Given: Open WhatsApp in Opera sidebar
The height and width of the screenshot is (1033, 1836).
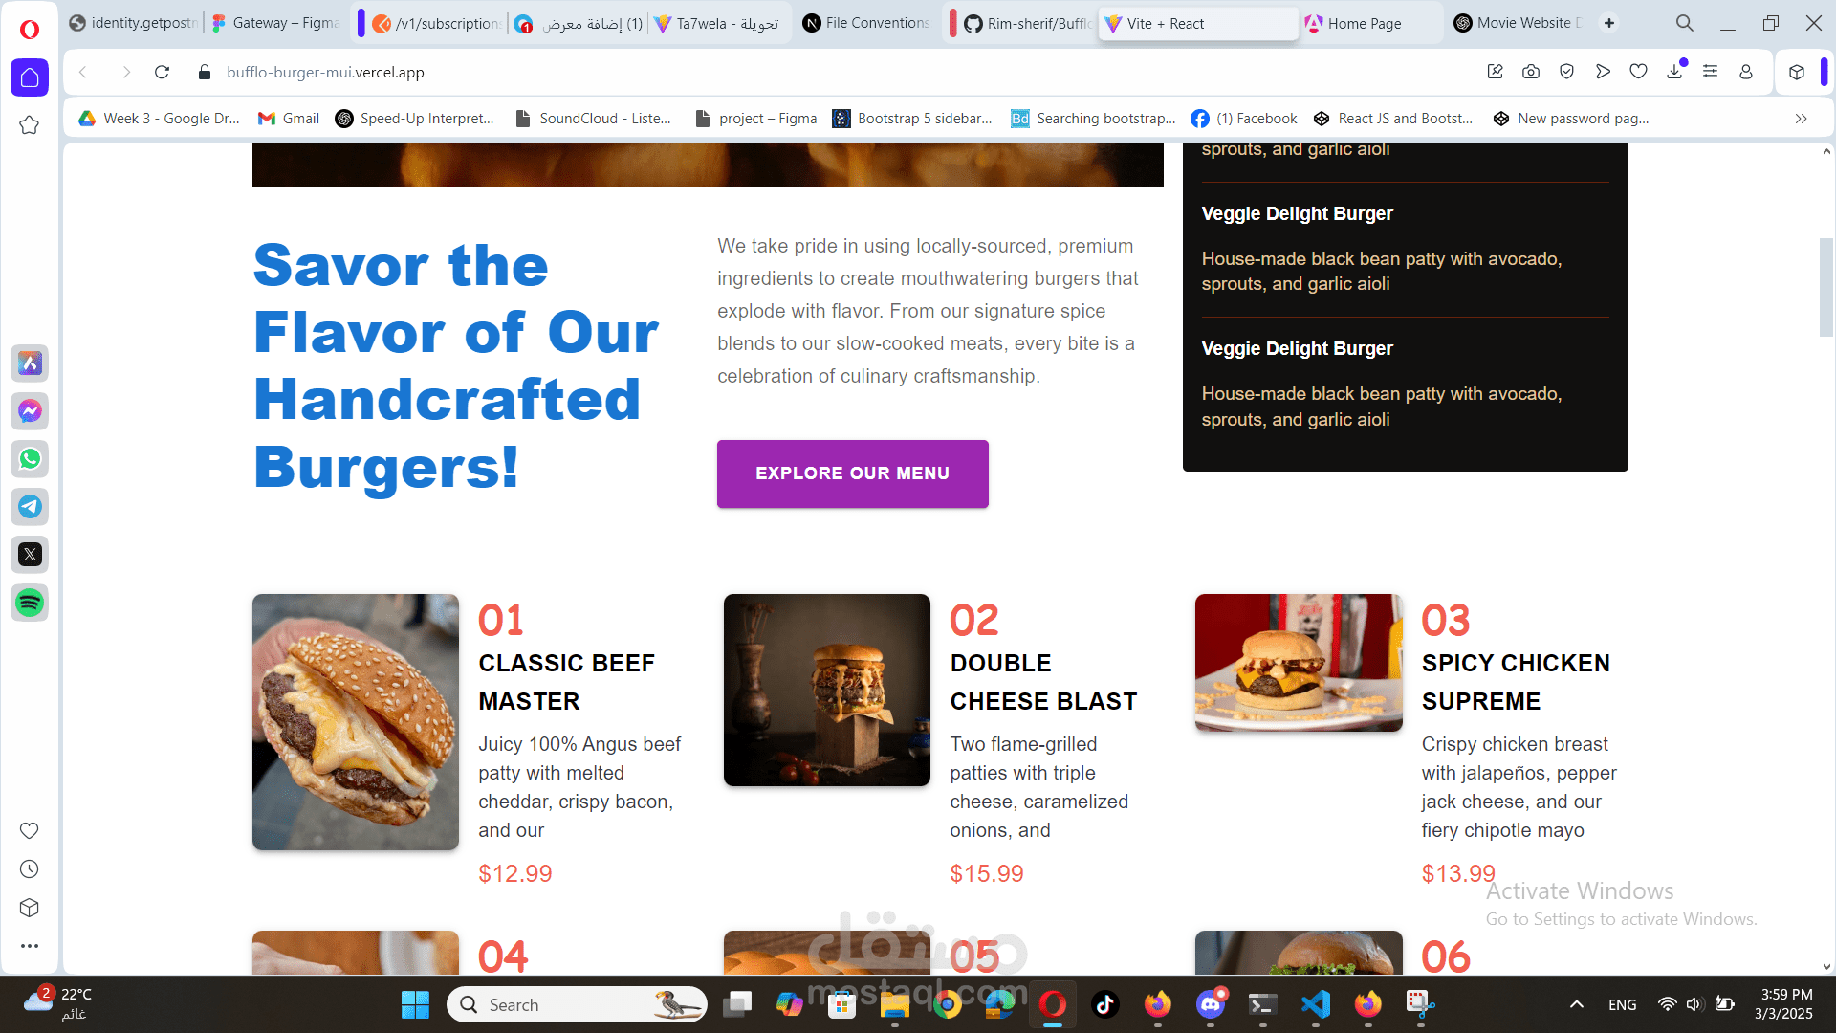Looking at the screenshot, I should tap(30, 459).
